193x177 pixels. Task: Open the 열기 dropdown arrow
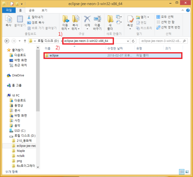click(148, 17)
